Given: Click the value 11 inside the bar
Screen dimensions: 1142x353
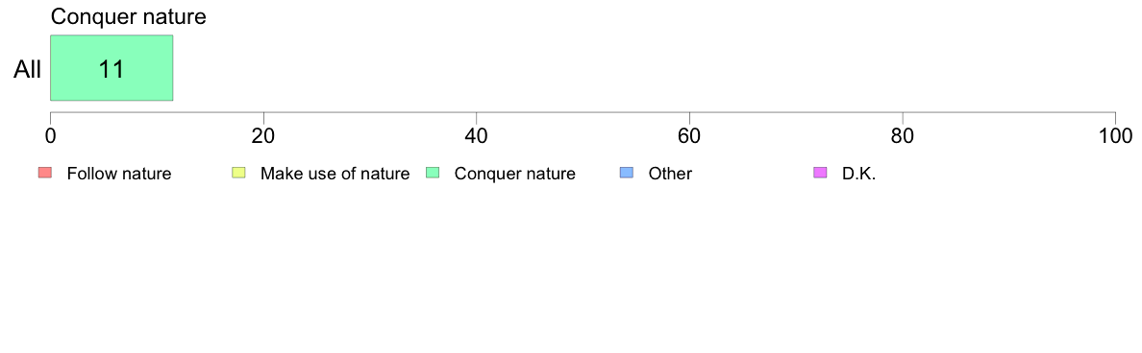Looking at the screenshot, I should (111, 70).
